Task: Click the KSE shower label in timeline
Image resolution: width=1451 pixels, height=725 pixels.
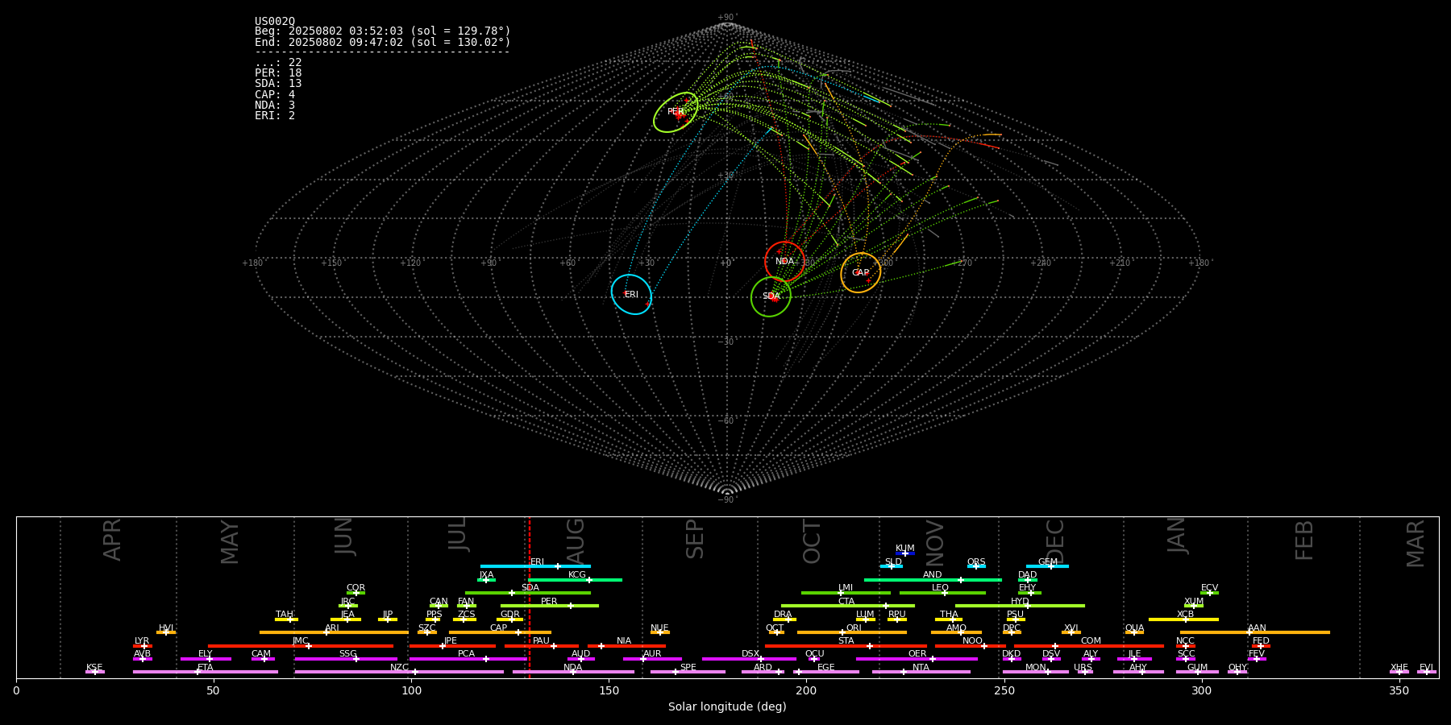Action: click(94, 668)
